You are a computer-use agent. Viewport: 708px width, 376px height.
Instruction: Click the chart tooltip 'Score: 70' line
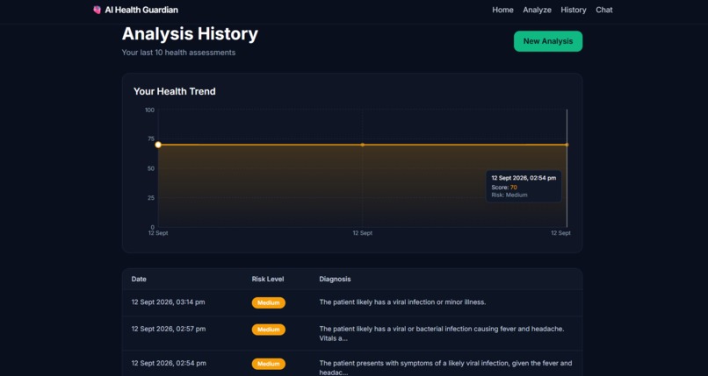tap(504, 188)
